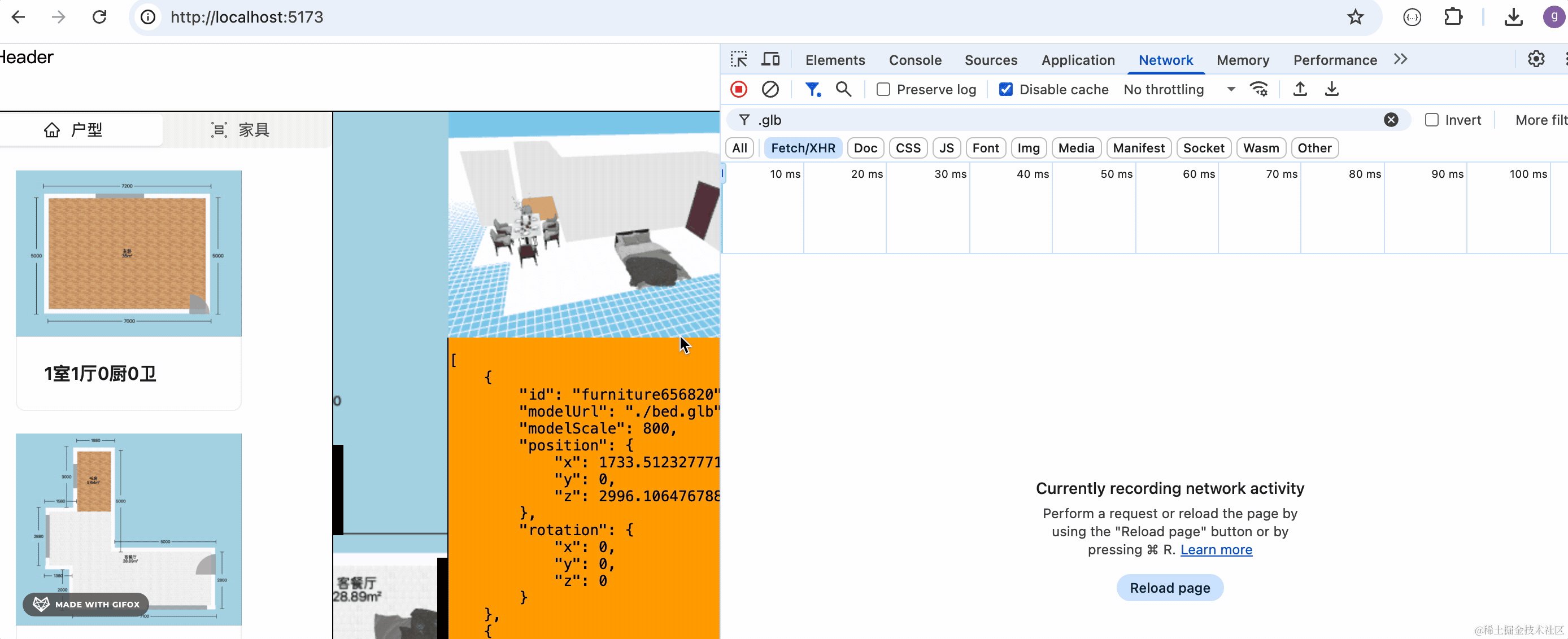This screenshot has width=1568, height=639.
Task: Expand more DevTools tabs chevron
Action: tap(1401, 59)
